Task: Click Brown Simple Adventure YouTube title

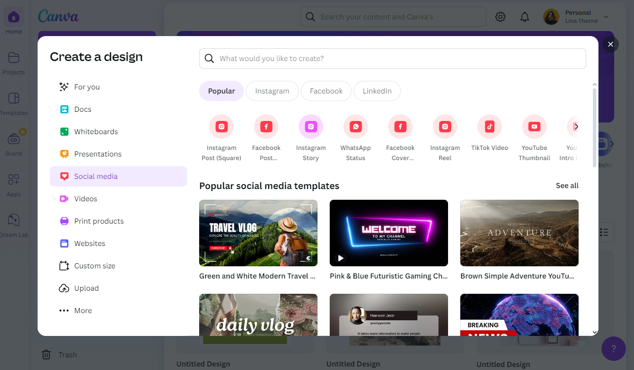Action: coord(517,276)
